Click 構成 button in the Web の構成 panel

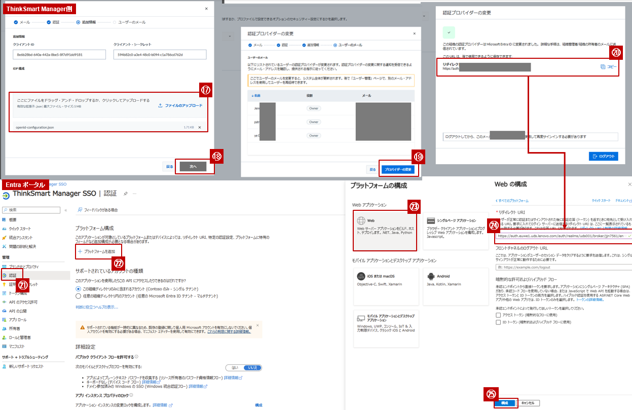tap(504, 403)
